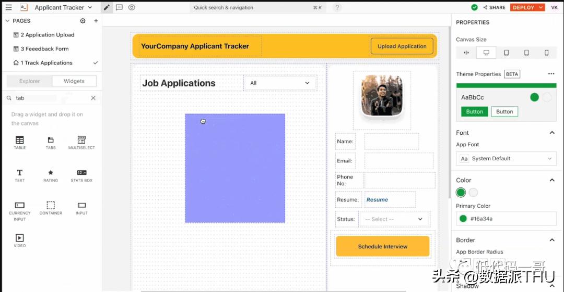Open the 2 Application Upload page

click(48, 35)
